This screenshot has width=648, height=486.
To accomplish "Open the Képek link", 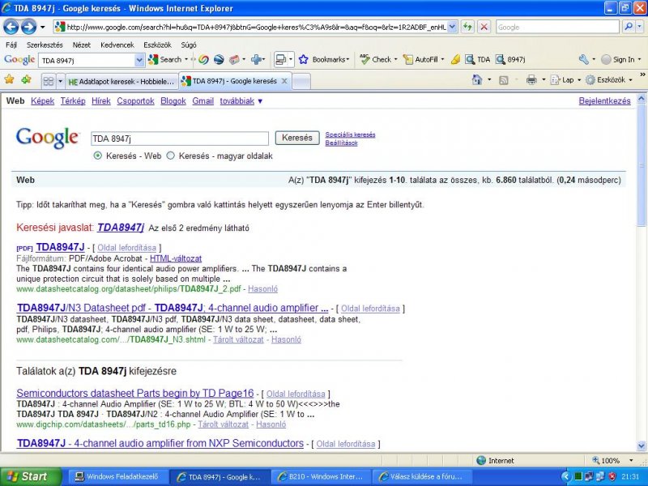I will [43, 100].
